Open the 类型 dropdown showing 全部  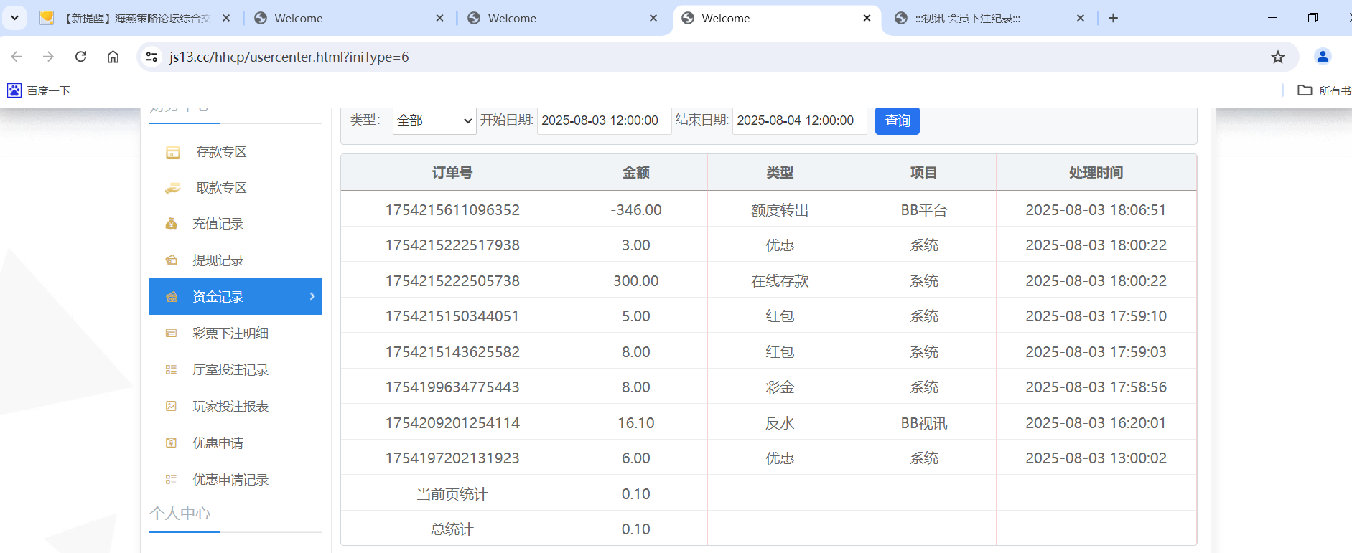[434, 120]
